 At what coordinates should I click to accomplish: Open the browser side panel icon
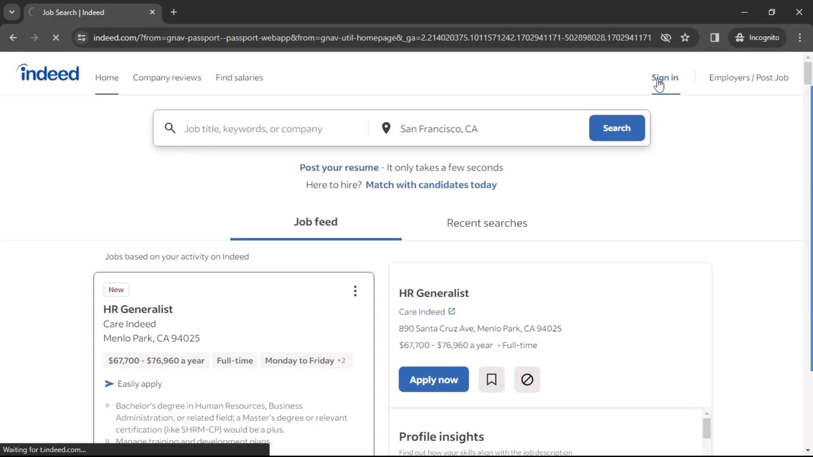point(715,38)
